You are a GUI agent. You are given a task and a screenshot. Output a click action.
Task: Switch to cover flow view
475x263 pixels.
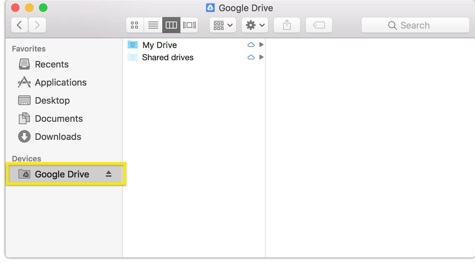(189, 25)
